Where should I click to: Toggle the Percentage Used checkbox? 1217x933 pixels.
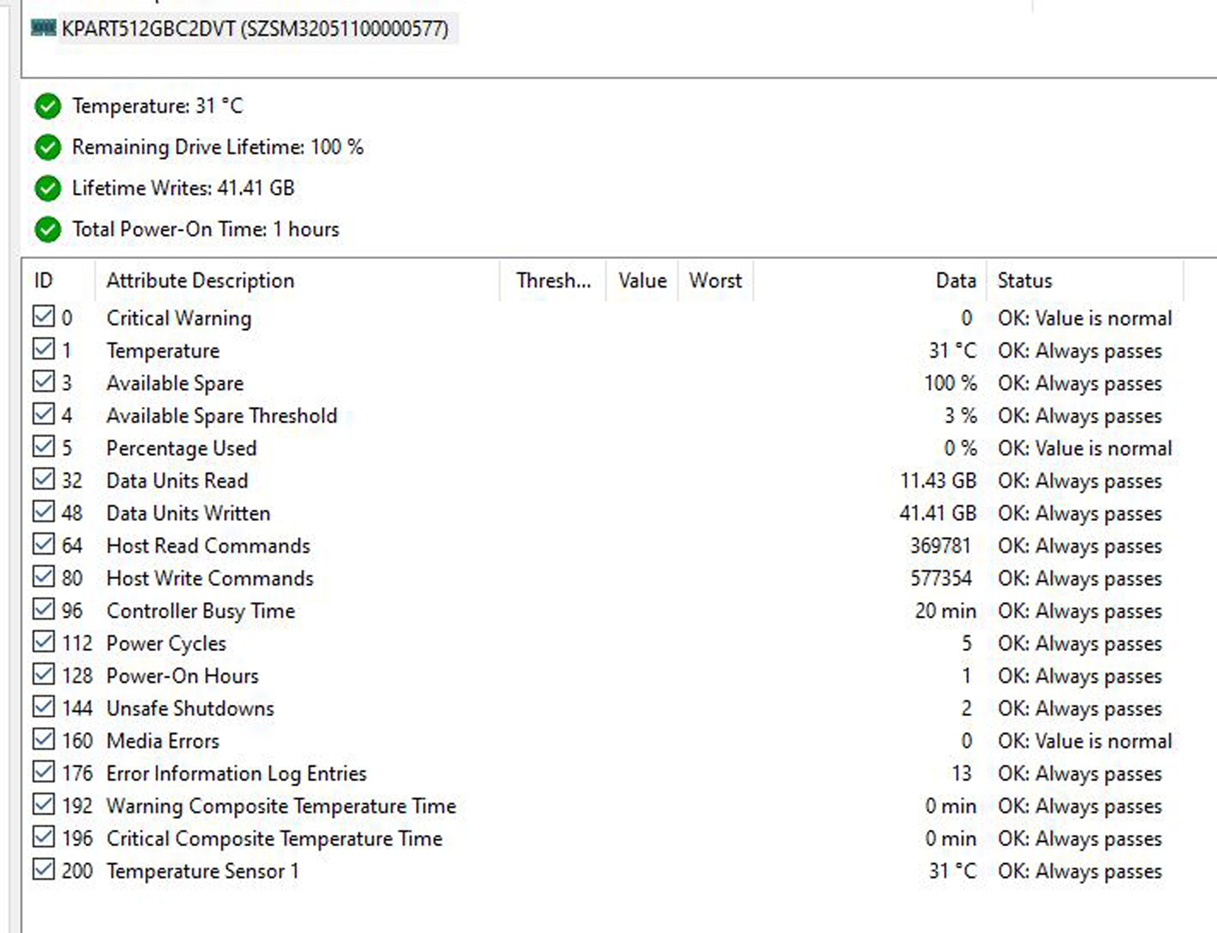click(x=43, y=447)
